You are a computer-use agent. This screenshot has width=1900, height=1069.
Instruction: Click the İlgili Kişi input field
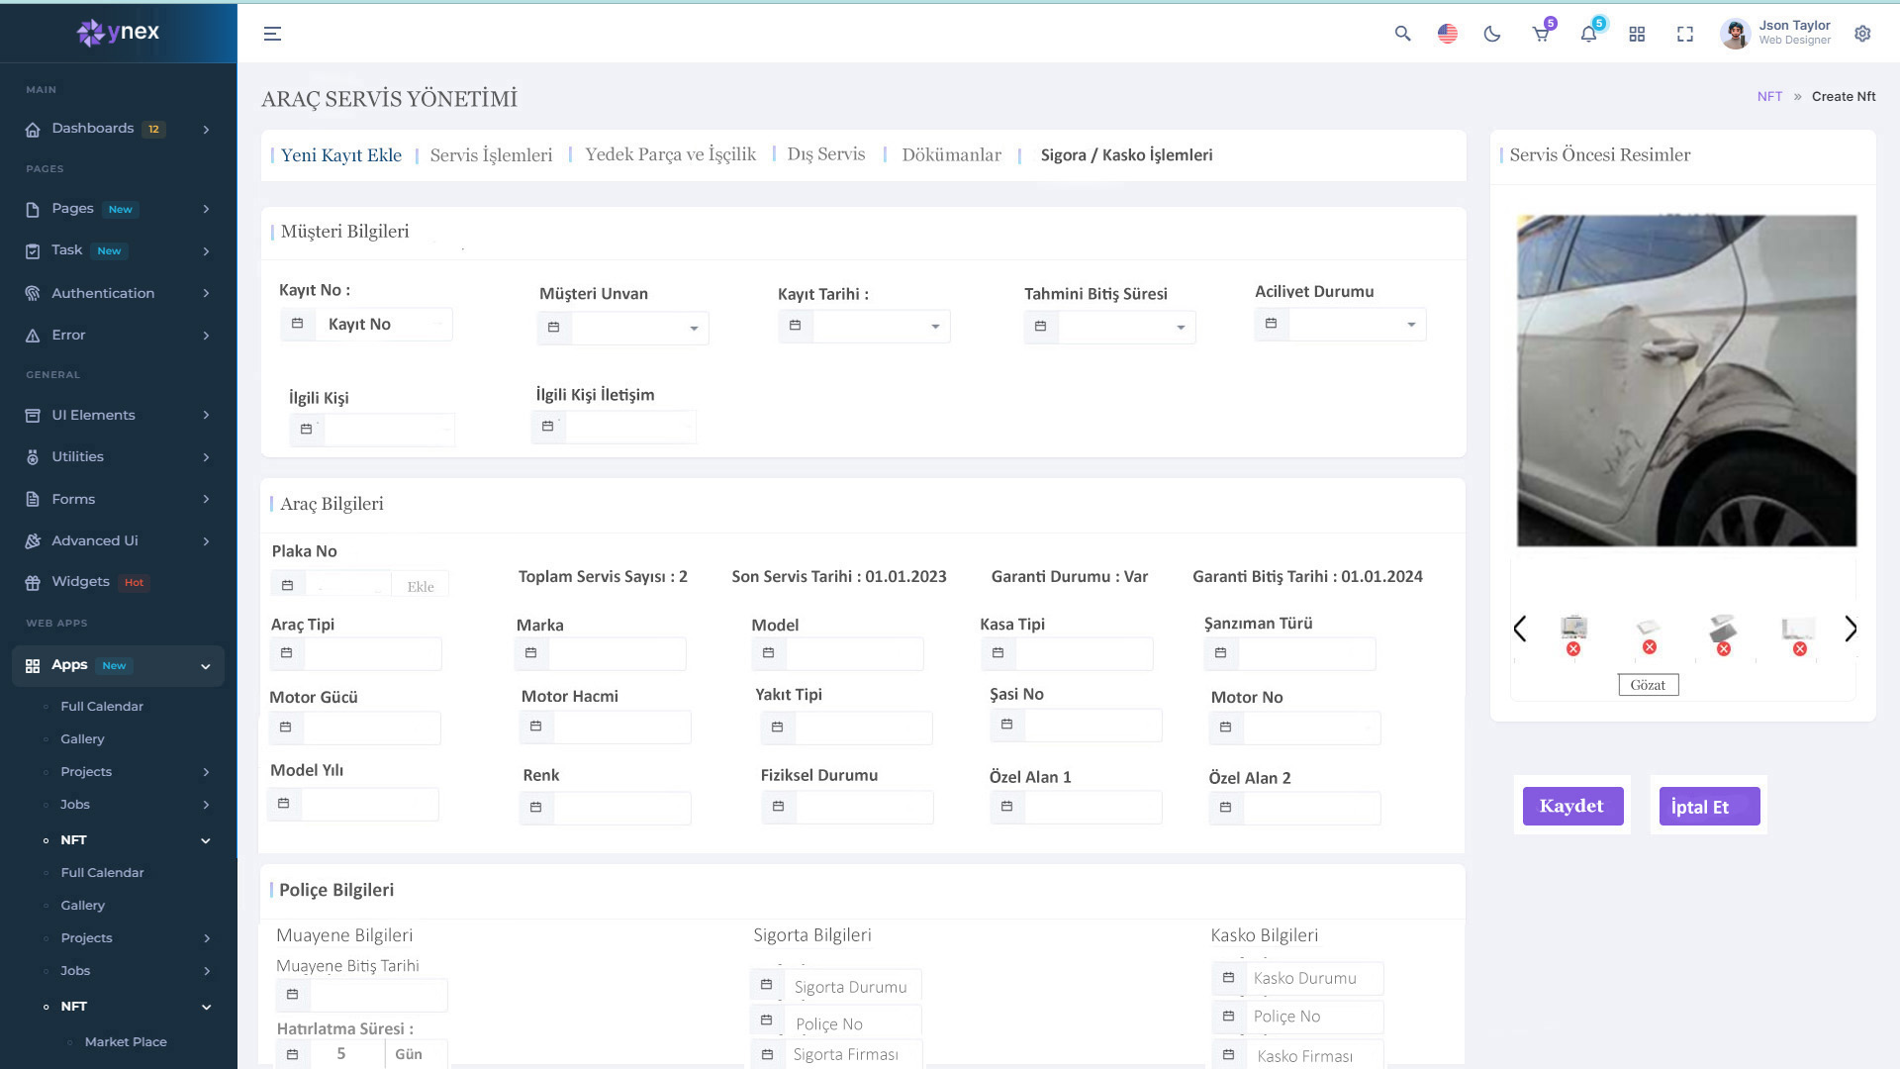pos(373,430)
